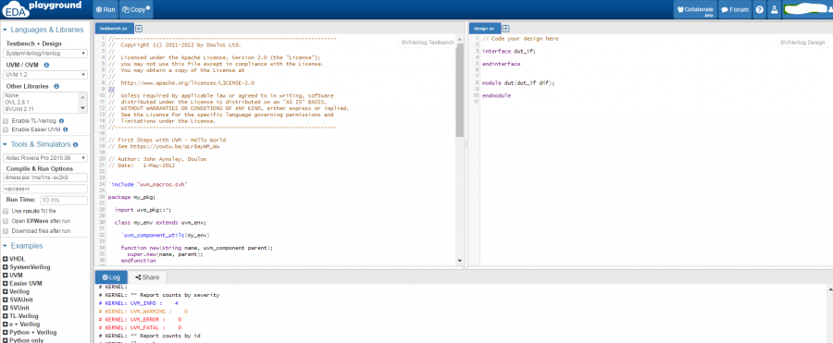Click info icon beside Tools & Simulators
Screen dimensions: 833x343
pyautogui.click(x=76, y=144)
